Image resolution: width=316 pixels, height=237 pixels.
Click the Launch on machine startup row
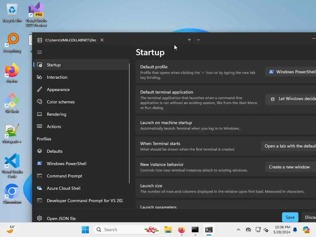click(x=226, y=125)
